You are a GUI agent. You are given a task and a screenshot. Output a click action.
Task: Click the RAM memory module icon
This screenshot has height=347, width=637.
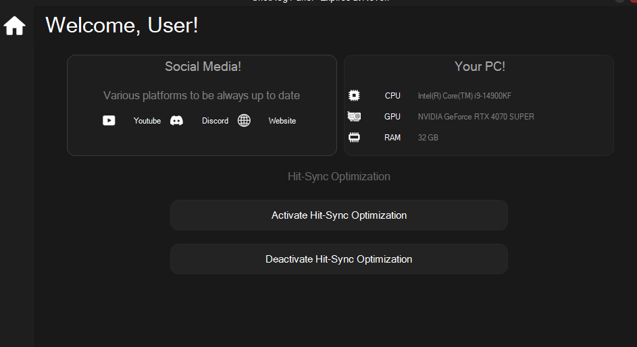[x=354, y=138]
